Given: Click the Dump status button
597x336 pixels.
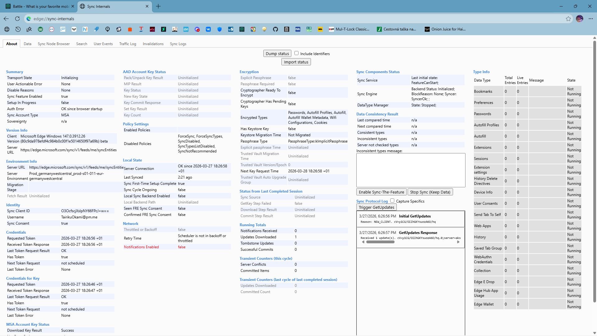Looking at the screenshot, I should point(277,54).
